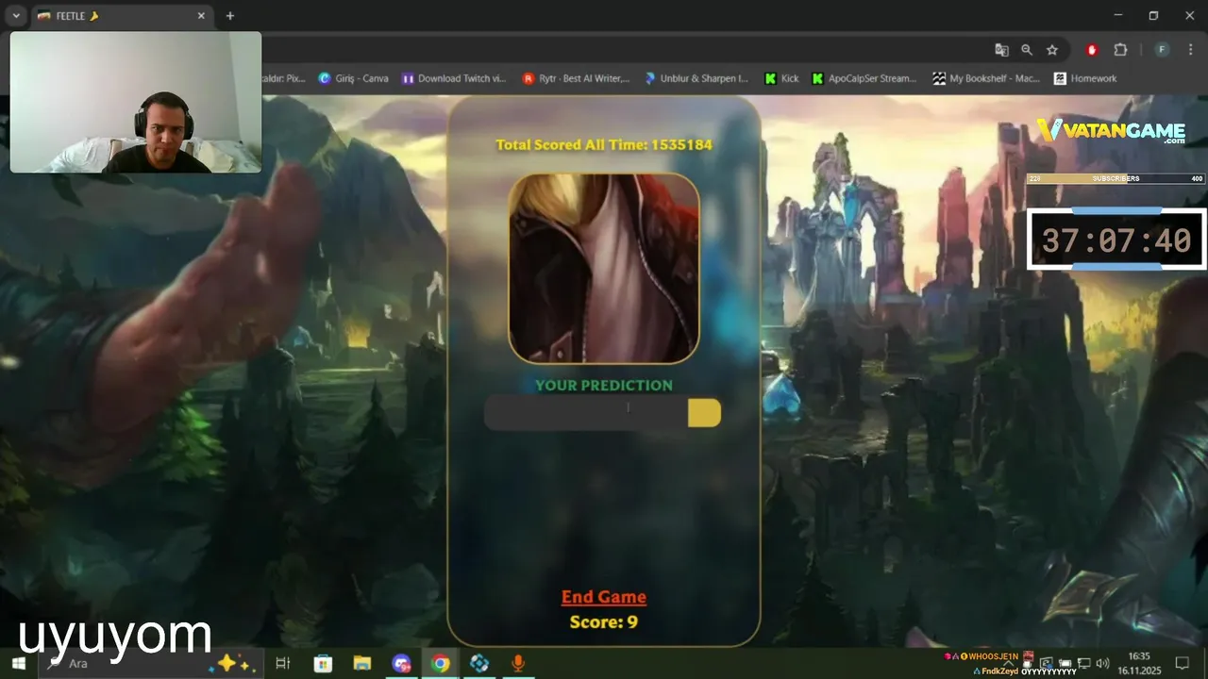Open File Explorer from the taskbar
This screenshot has width=1208, height=679.
pos(361,664)
